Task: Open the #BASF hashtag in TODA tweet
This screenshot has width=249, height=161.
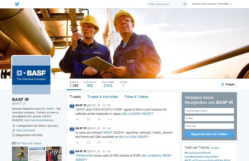Action: point(80,110)
